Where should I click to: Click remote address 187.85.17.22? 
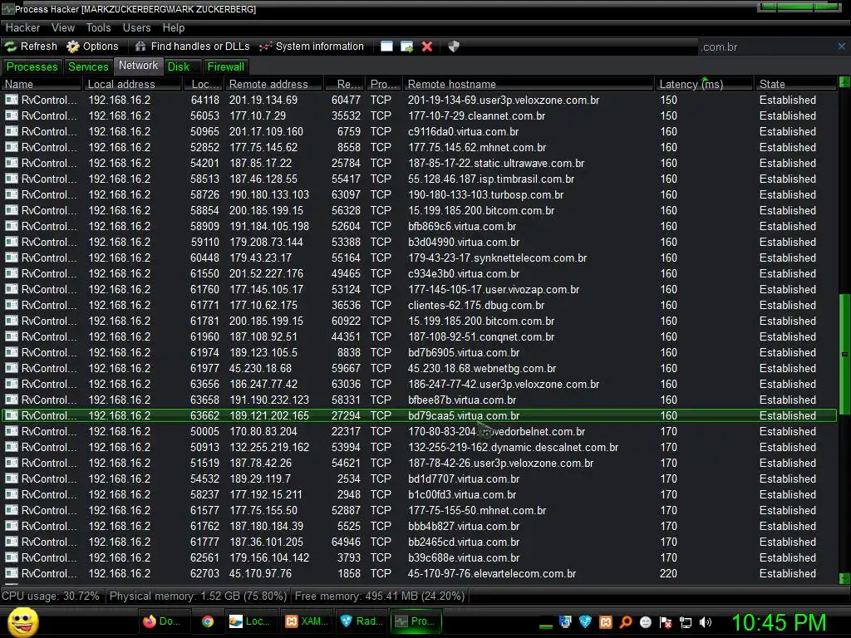[260, 163]
